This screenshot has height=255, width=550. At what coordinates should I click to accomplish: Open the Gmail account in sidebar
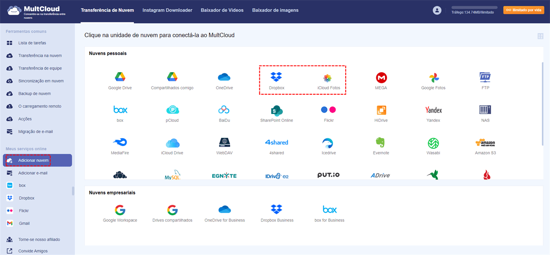24,223
